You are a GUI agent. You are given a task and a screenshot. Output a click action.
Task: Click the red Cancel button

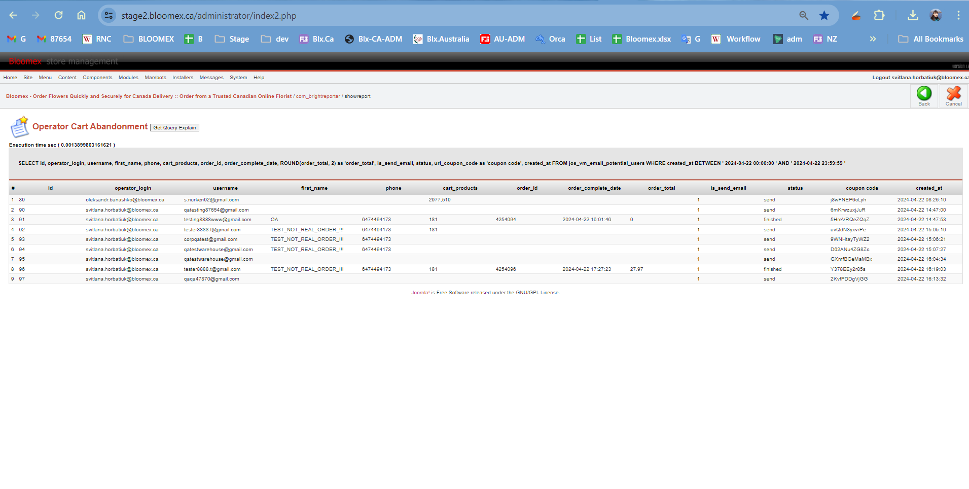[953, 95]
